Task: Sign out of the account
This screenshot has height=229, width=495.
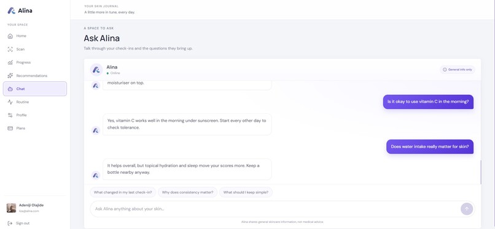Action: tap(18, 223)
